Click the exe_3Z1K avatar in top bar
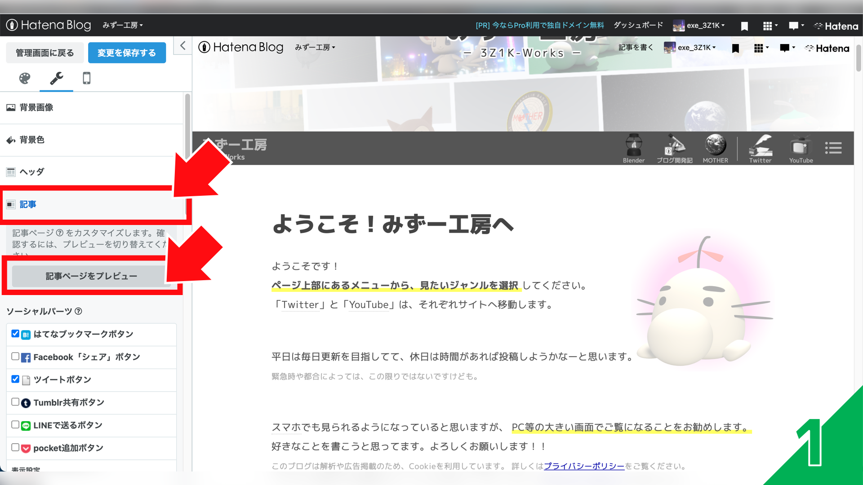The width and height of the screenshot is (863, 485). (679, 26)
